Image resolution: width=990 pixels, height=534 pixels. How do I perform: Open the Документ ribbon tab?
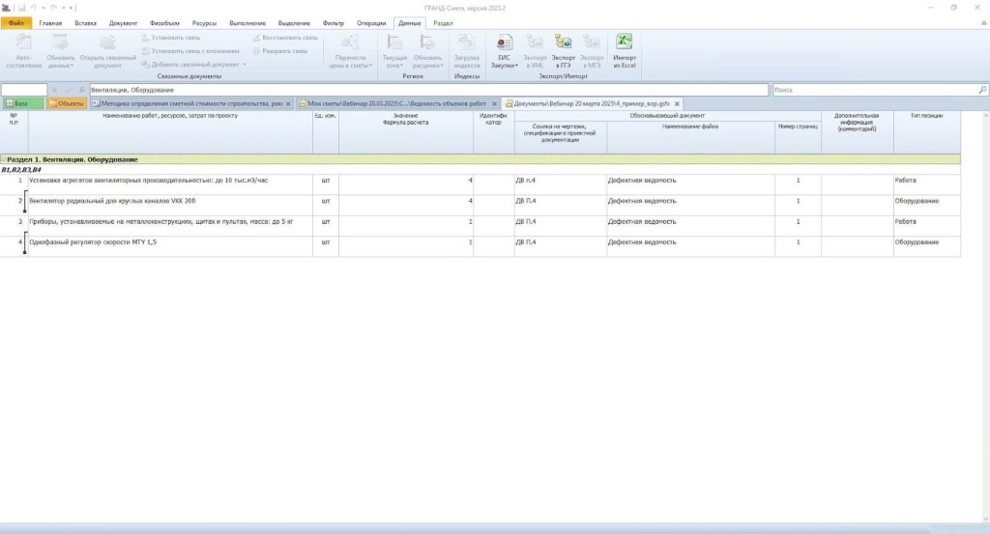tap(123, 23)
